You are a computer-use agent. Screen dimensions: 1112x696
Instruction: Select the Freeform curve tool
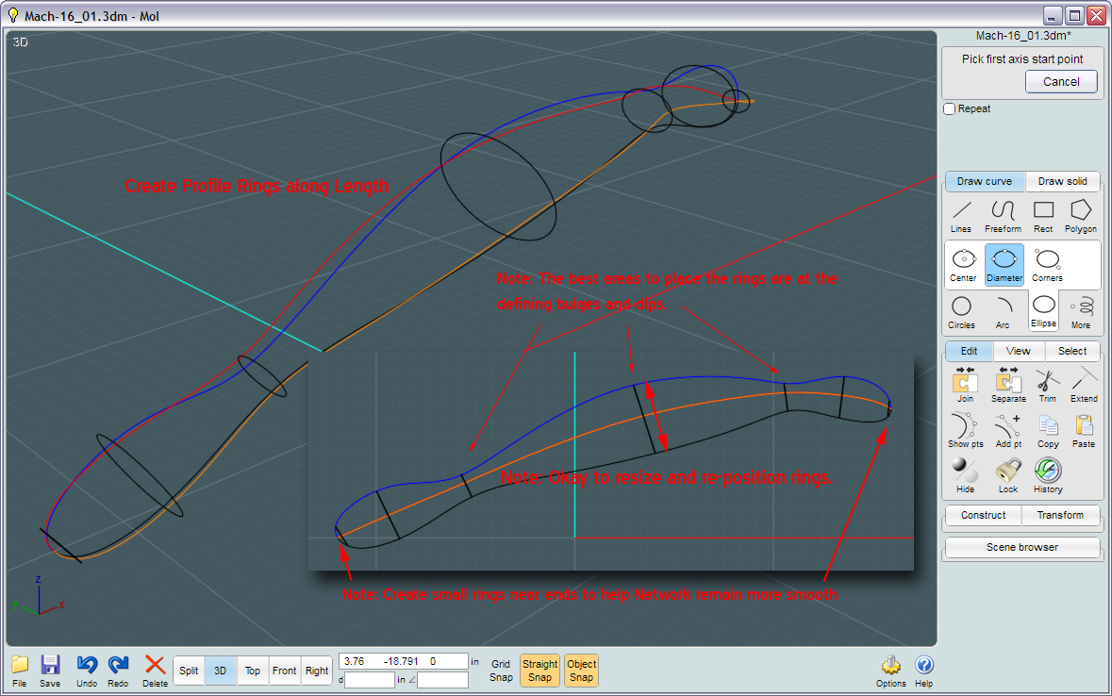click(1003, 216)
